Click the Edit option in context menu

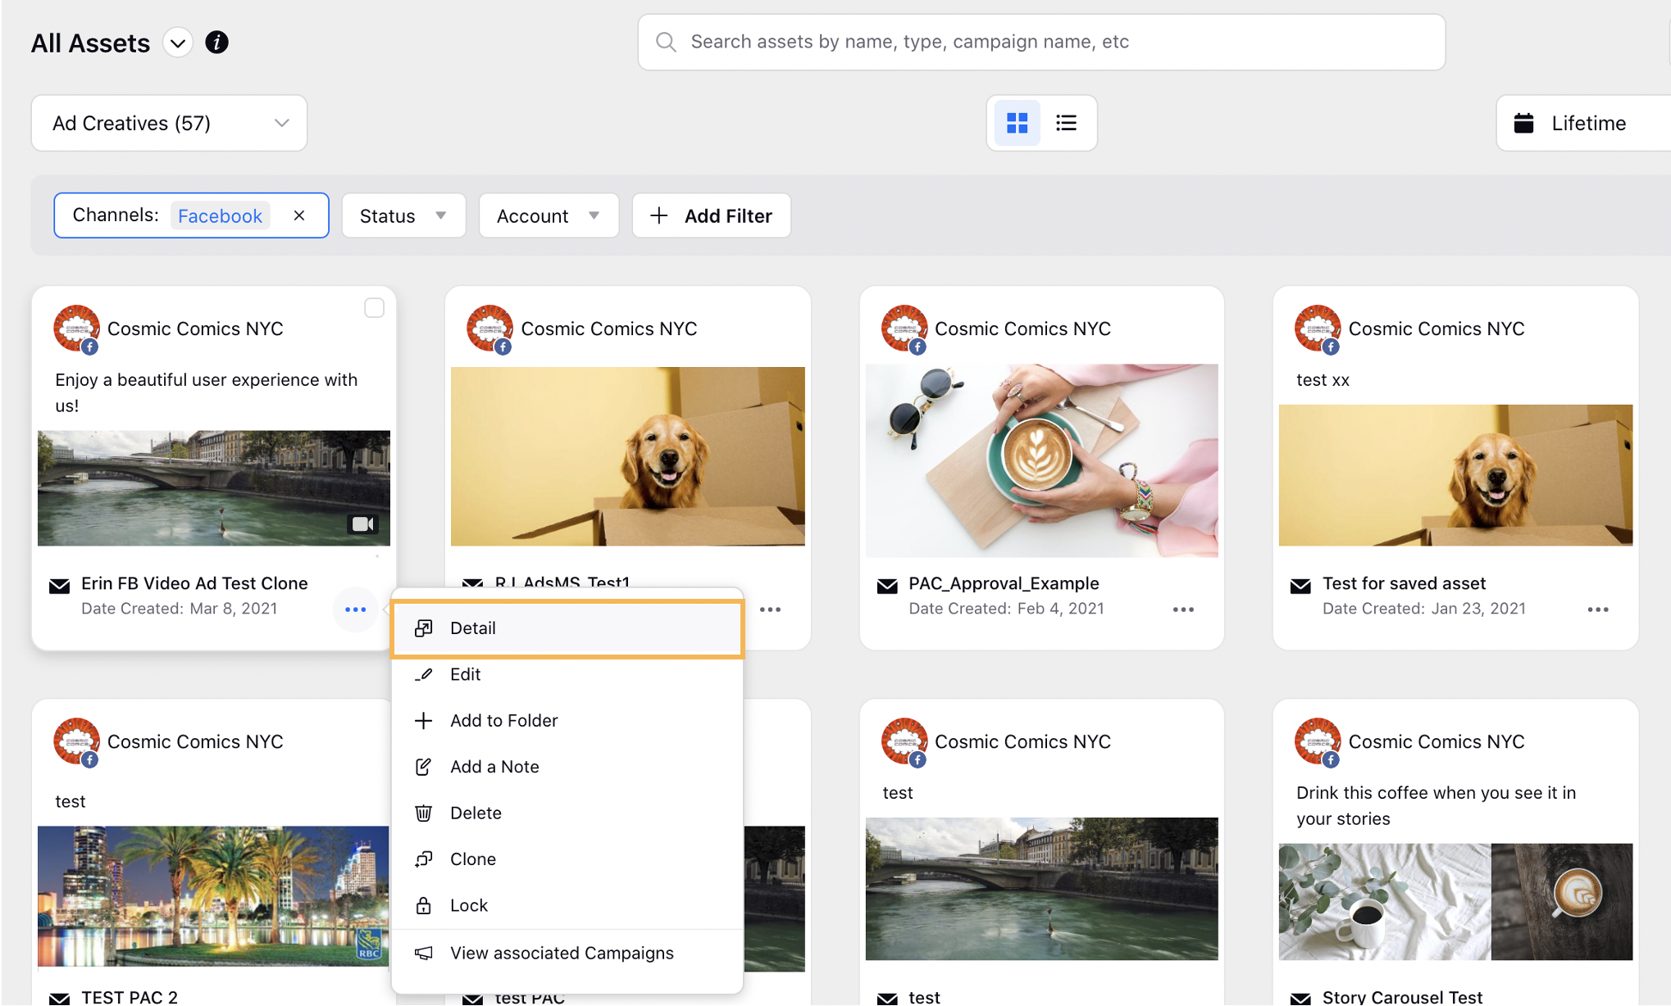[x=464, y=673]
